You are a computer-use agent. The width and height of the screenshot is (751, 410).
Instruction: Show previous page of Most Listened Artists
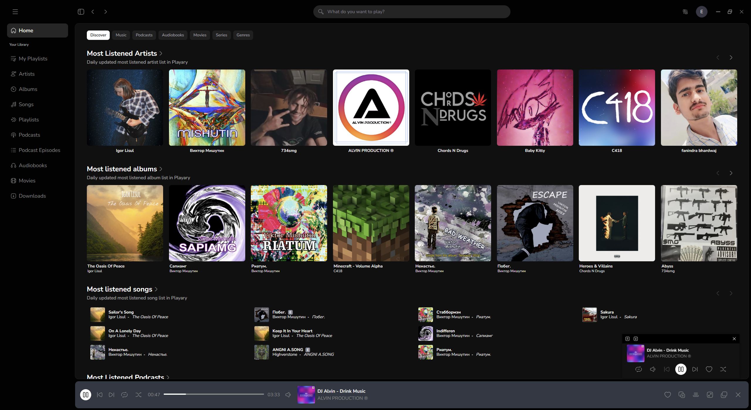click(718, 57)
